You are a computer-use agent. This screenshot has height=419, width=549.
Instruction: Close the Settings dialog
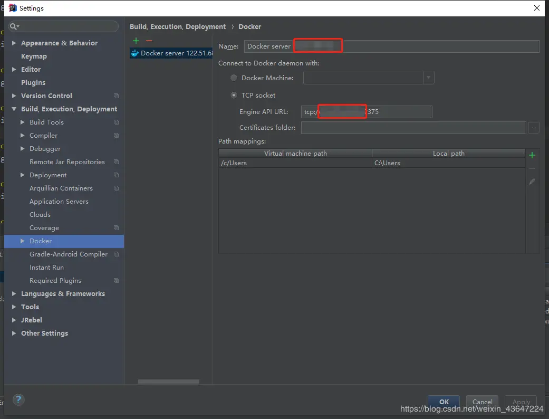pos(537,8)
